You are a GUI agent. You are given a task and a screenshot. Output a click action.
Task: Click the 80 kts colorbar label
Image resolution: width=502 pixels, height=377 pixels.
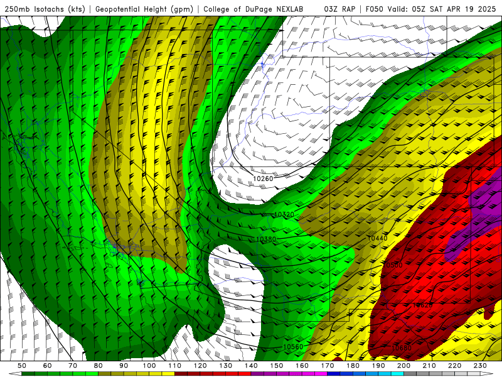pyautogui.click(x=98, y=366)
